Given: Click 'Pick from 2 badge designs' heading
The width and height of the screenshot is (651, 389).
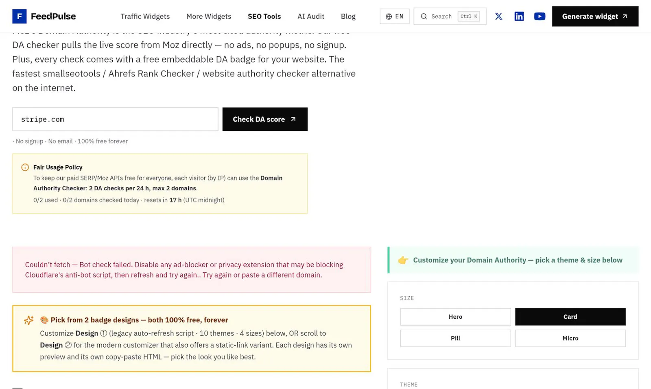Looking at the screenshot, I should [x=139, y=320].
